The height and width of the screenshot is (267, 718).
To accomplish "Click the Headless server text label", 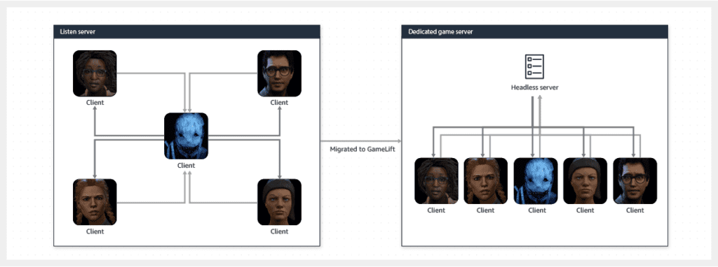I will tap(535, 87).
